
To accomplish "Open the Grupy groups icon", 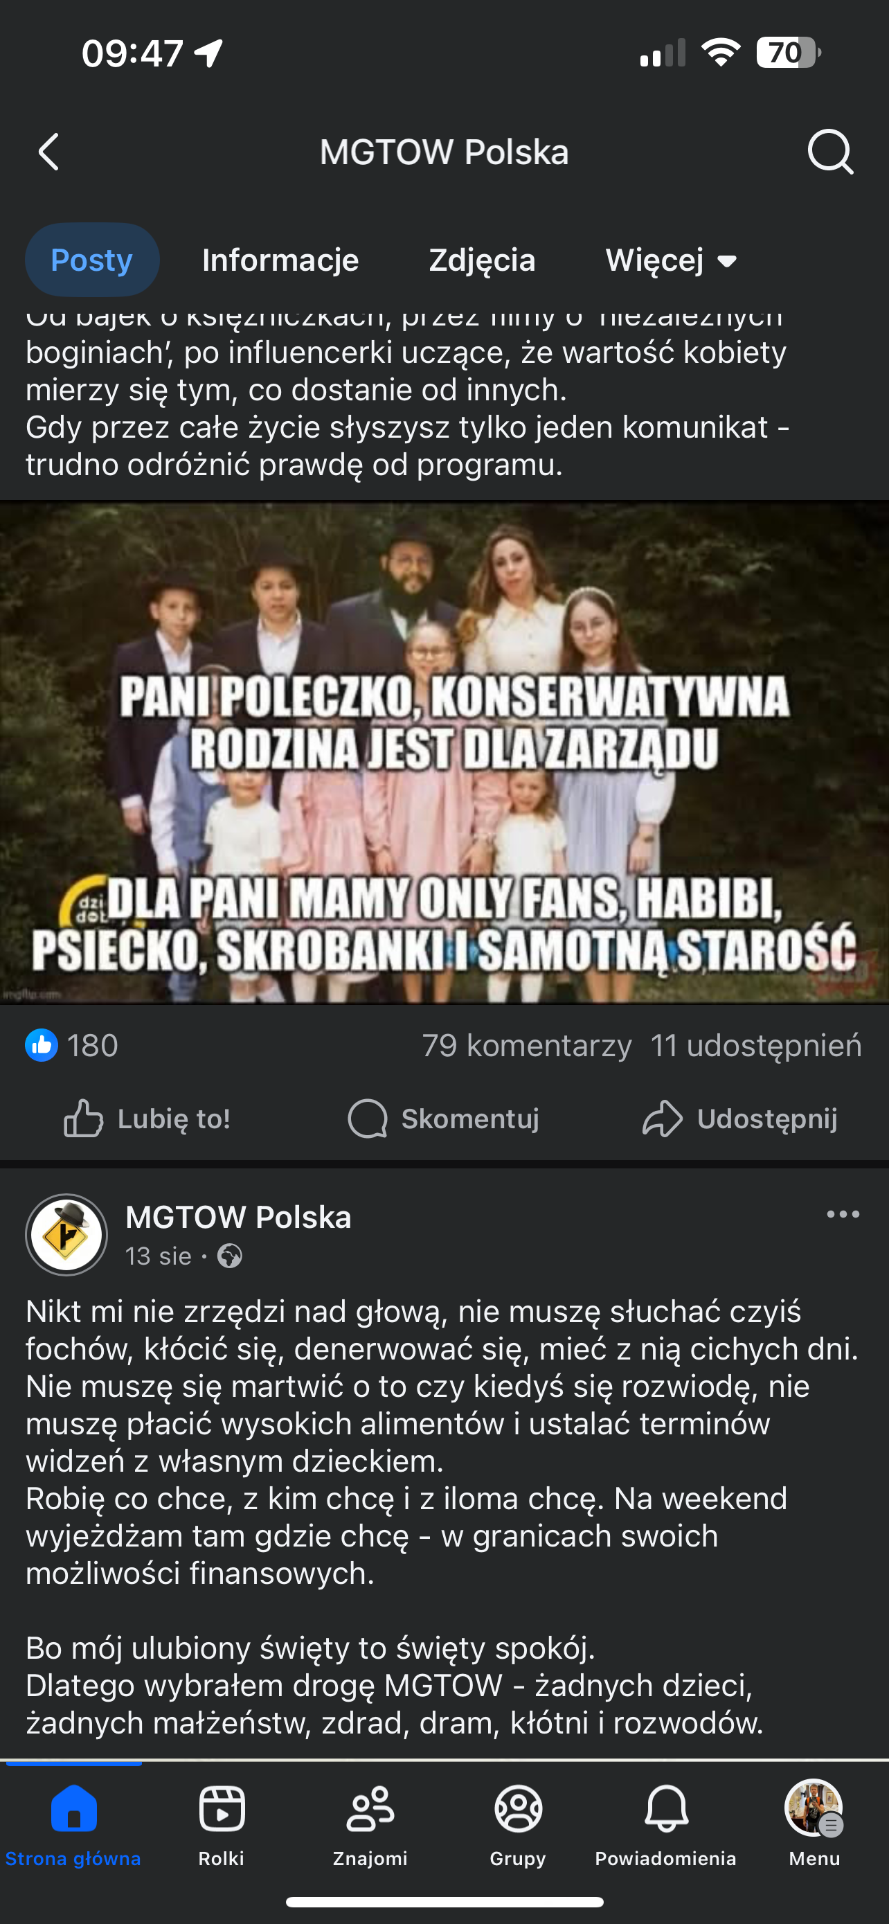I will tap(518, 1809).
